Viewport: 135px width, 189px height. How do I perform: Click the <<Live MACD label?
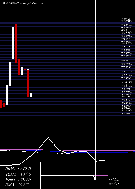(x=114, y=182)
